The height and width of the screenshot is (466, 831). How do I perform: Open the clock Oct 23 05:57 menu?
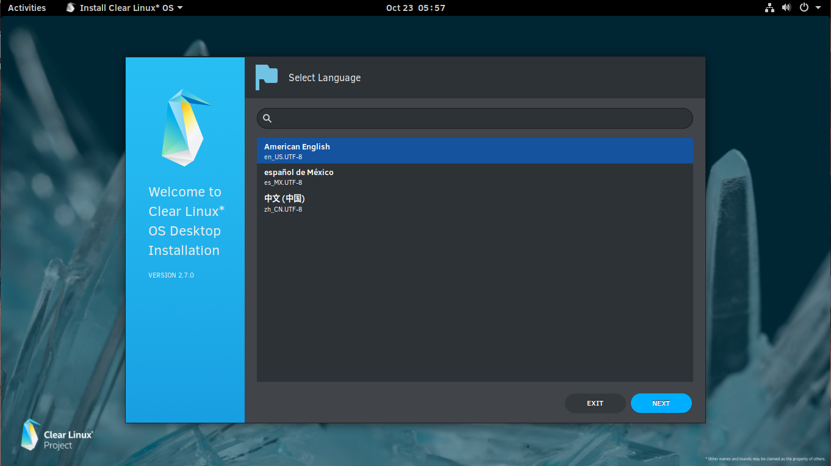click(415, 8)
